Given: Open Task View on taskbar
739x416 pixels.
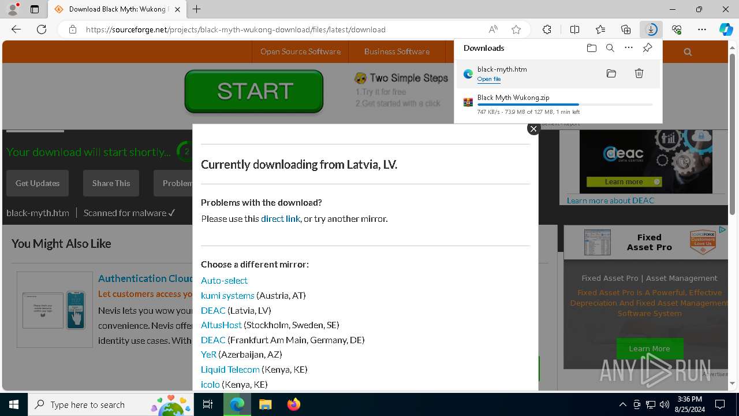Looking at the screenshot, I should [208, 404].
